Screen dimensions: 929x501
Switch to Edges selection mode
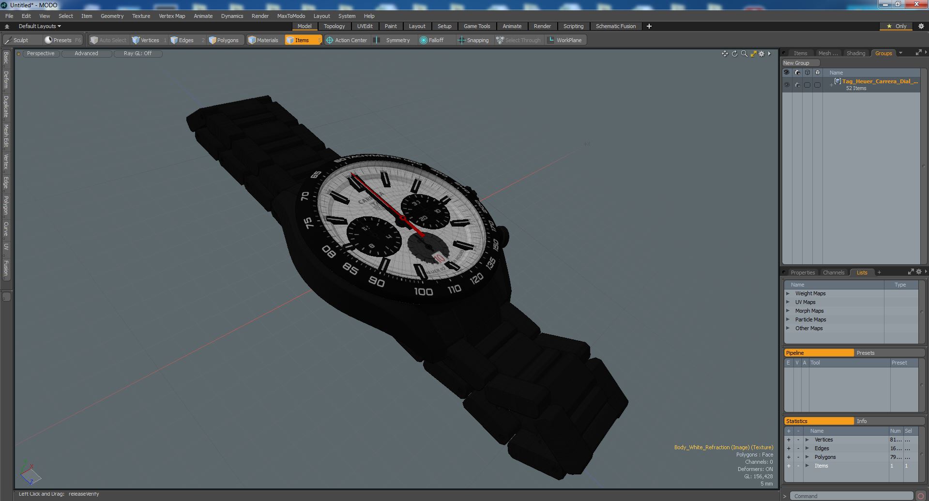(x=186, y=40)
